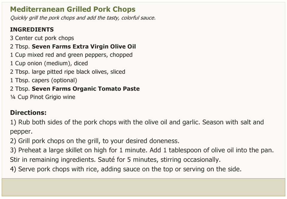The width and height of the screenshot is (287, 199).
Task: Click the capers (optional) ingredient
Action: (x=44, y=80)
